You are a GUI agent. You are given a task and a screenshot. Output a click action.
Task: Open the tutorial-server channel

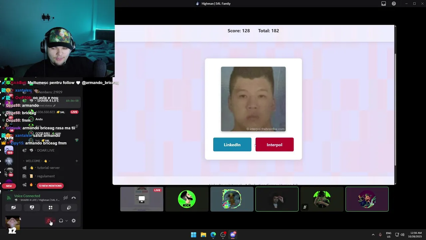pyautogui.click(x=48, y=168)
